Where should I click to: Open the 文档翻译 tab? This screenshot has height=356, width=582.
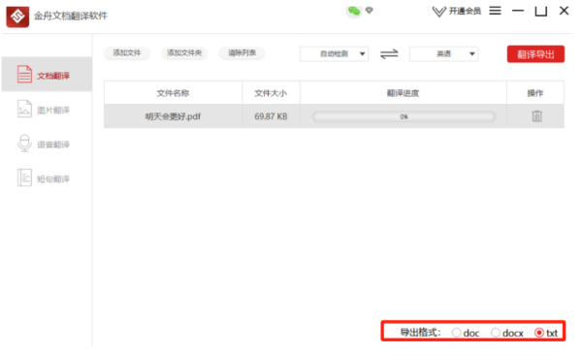[47, 75]
